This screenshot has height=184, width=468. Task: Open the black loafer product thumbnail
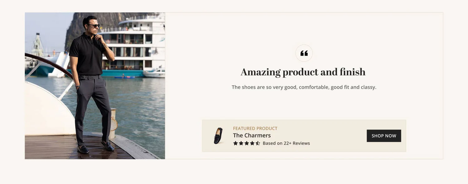[218, 136]
